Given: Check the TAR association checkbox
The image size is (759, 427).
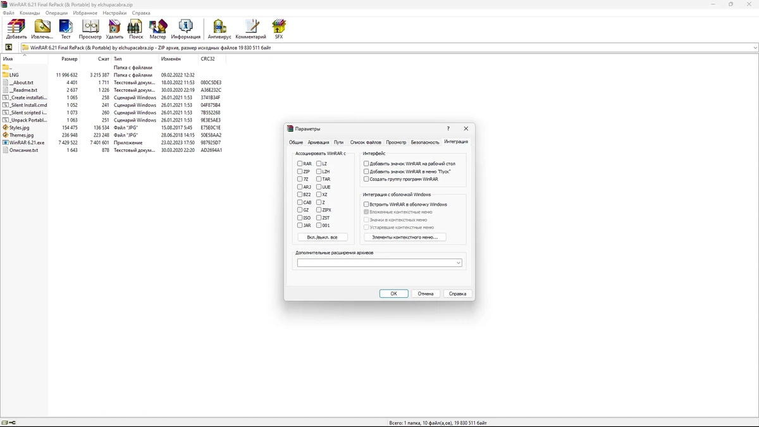Looking at the screenshot, I should (319, 179).
